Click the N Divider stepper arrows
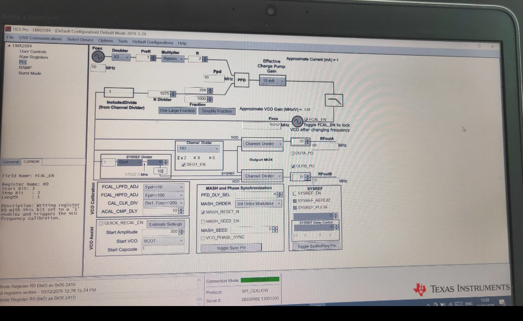The height and width of the screenshot is (321, 523). click(x=173, y=94)
